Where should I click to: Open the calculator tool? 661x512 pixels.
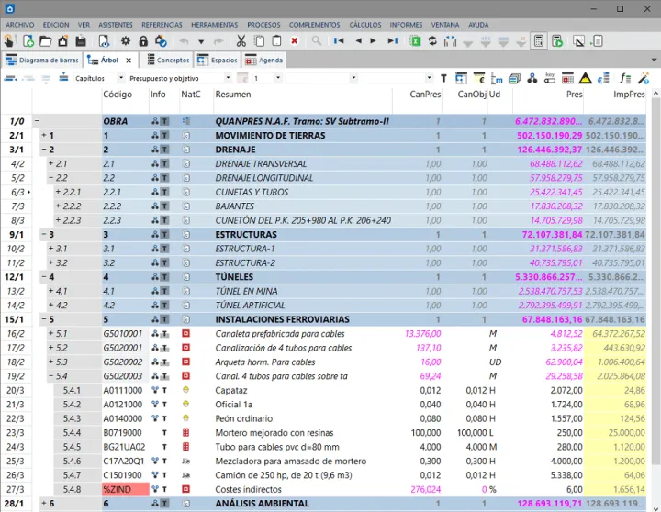(x=539, y=41)
